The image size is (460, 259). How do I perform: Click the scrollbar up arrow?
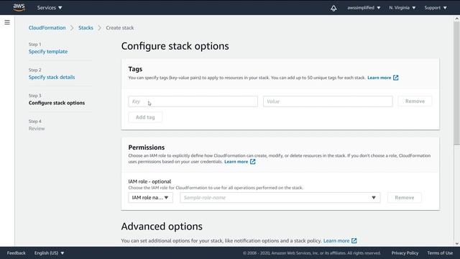[457, 19]
